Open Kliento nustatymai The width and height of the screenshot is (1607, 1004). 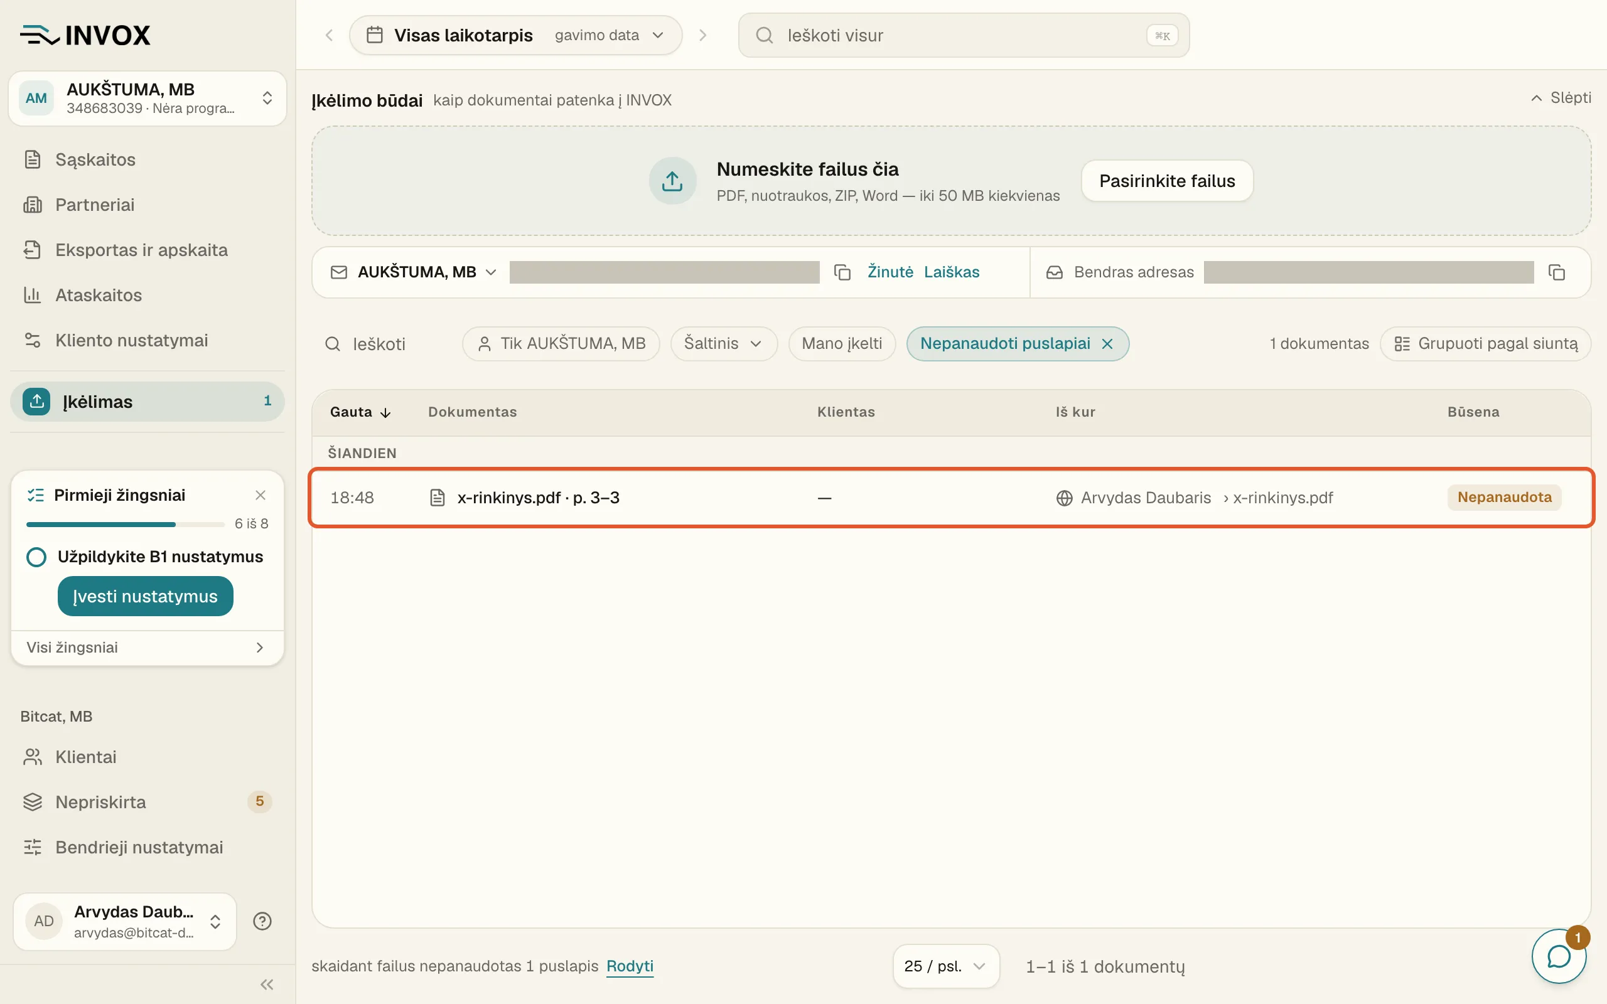(148, 340)
